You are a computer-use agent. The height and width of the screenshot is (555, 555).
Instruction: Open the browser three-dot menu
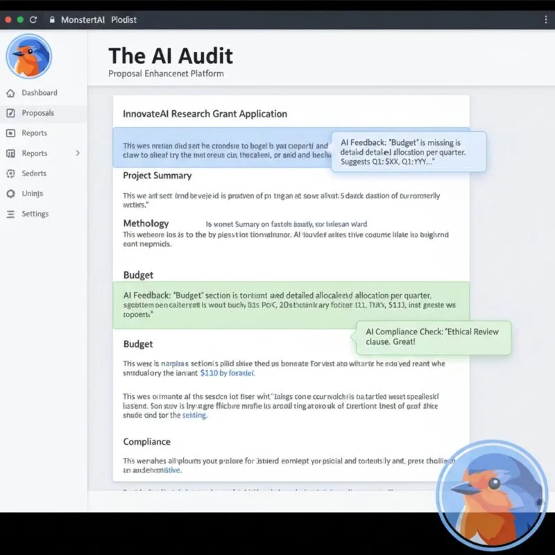click(545, 20)
